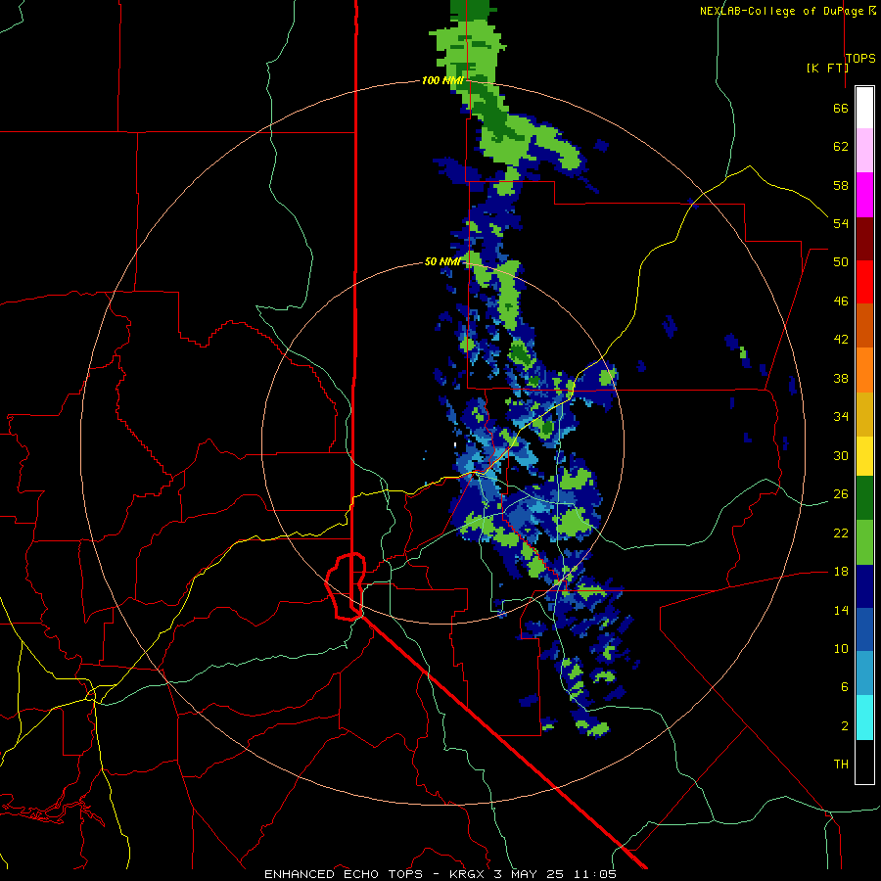Screen dimensions: 881x881
Task: Click the legend value 66
Action: click(841, 108)
